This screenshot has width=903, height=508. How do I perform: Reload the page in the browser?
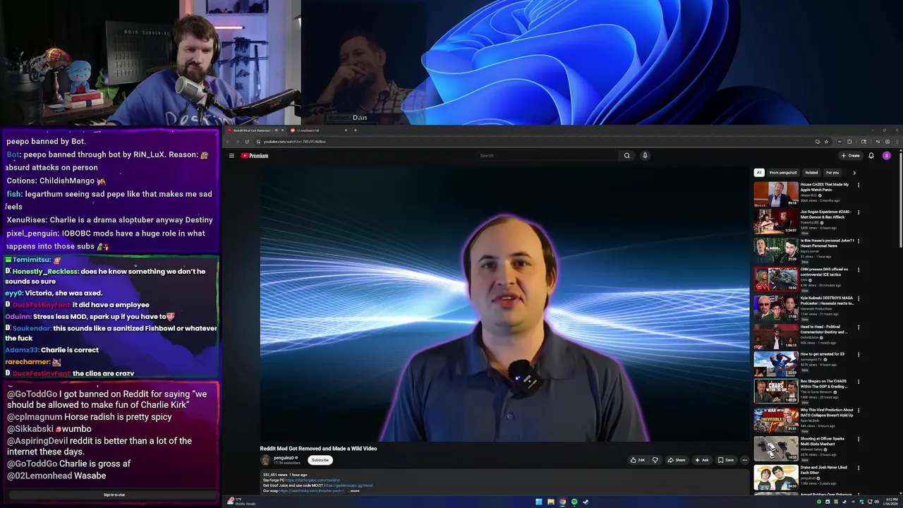pos(246,142)
